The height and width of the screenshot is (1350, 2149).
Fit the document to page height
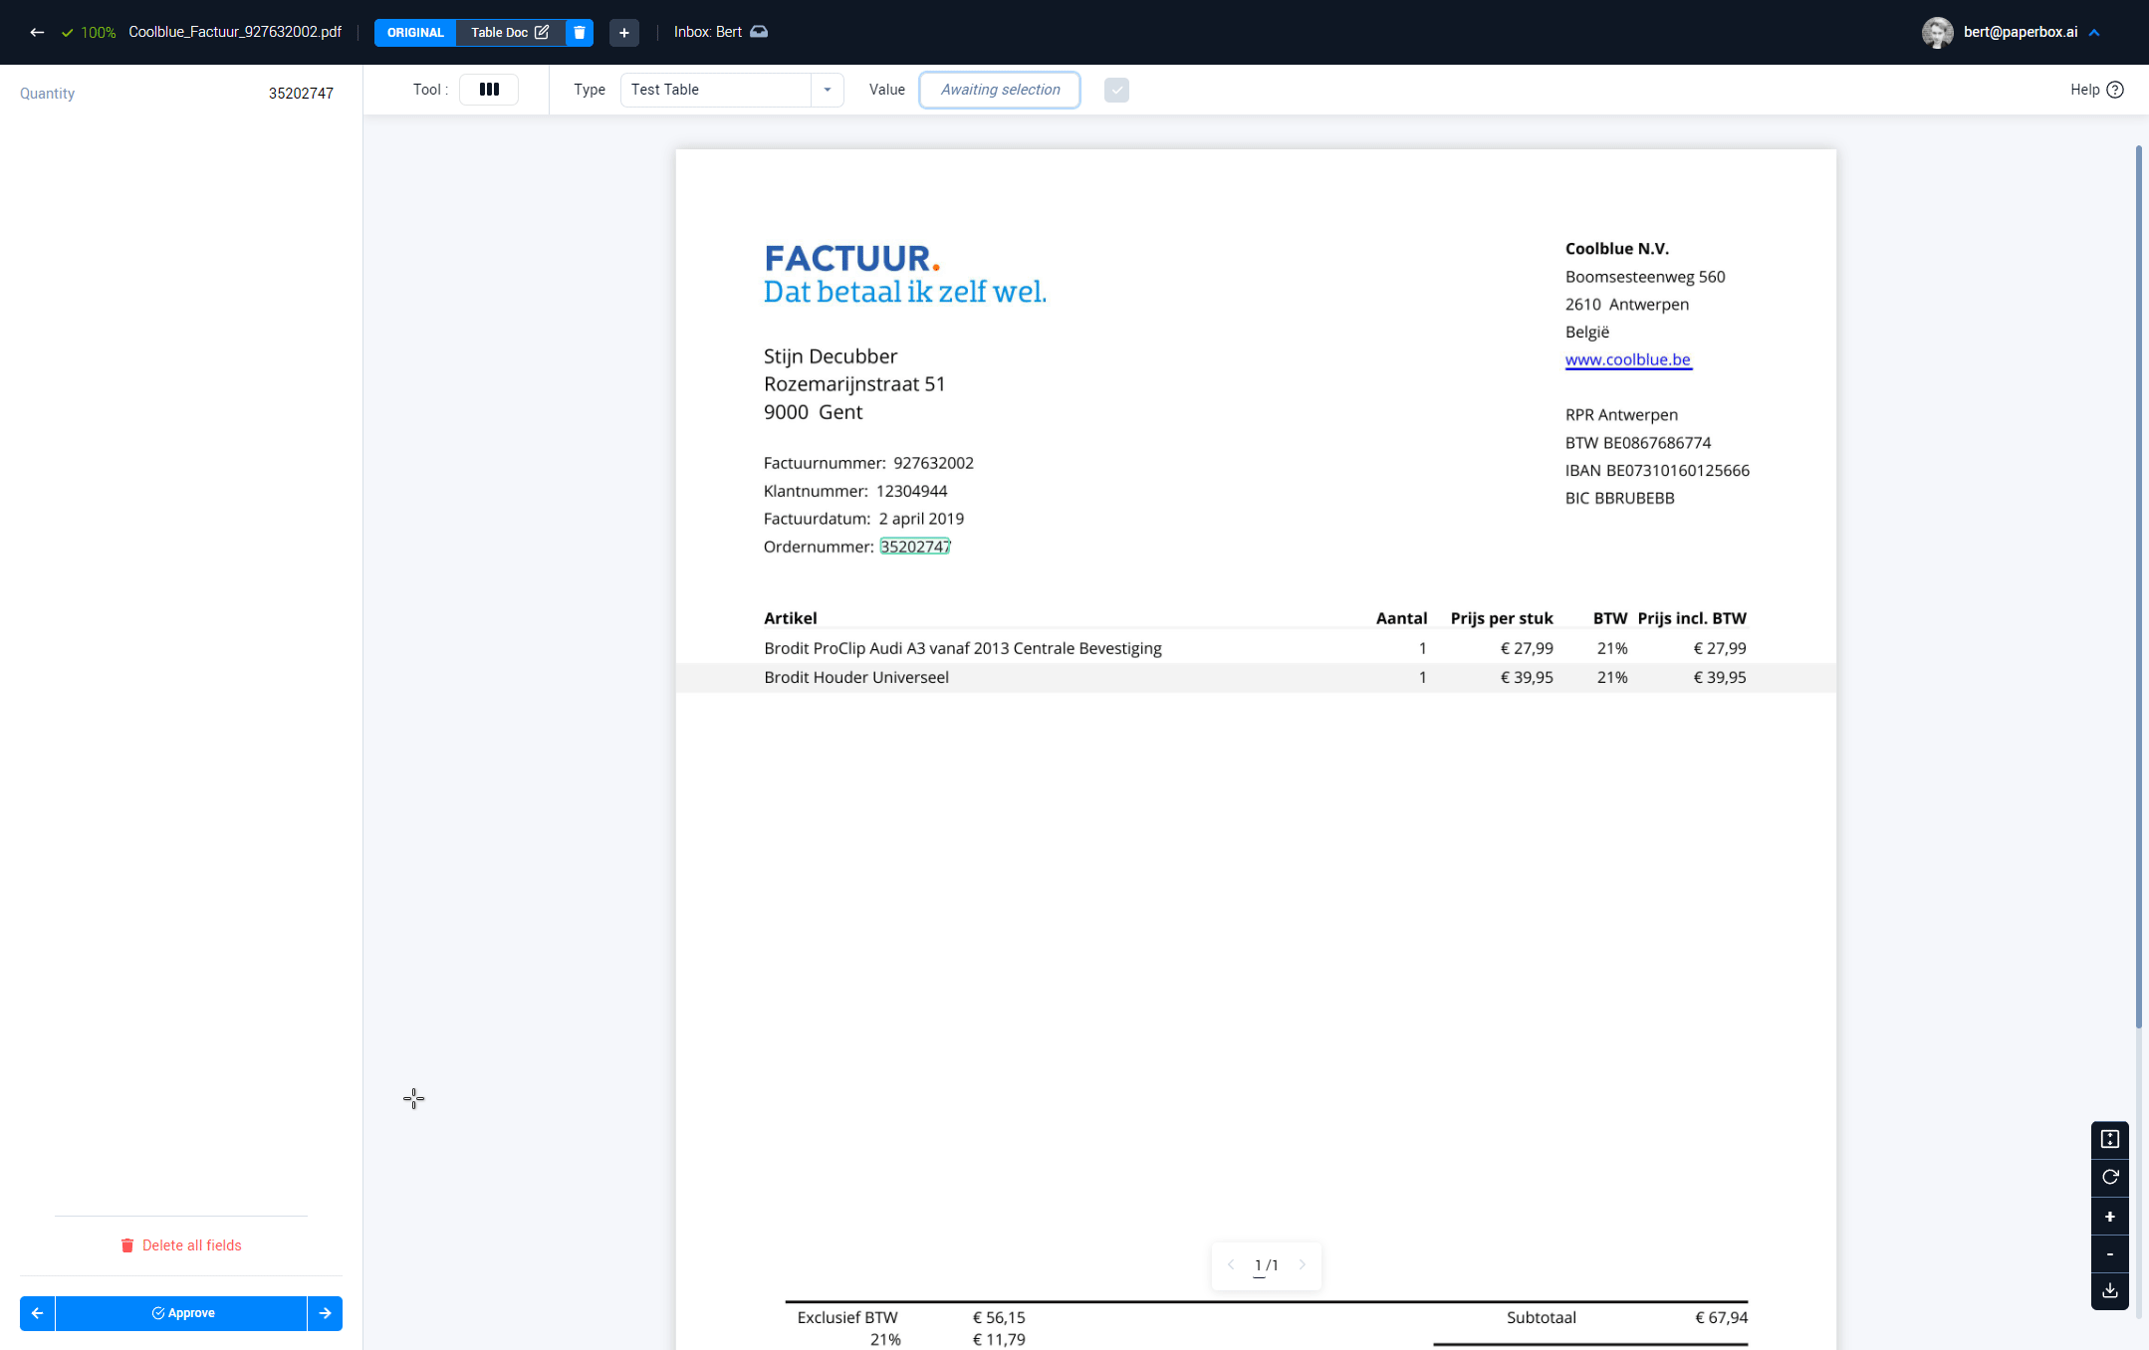coord(2109,1139)
